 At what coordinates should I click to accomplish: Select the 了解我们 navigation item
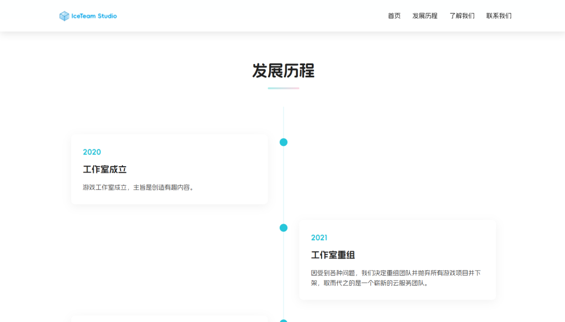pyautogui.click(x=462, y=16)
